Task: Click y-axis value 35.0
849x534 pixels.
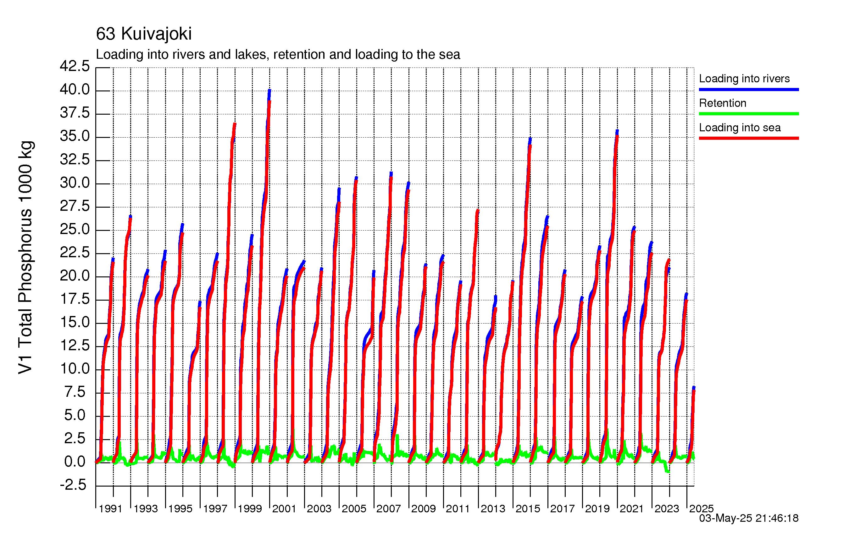Action: coord(75,136)
